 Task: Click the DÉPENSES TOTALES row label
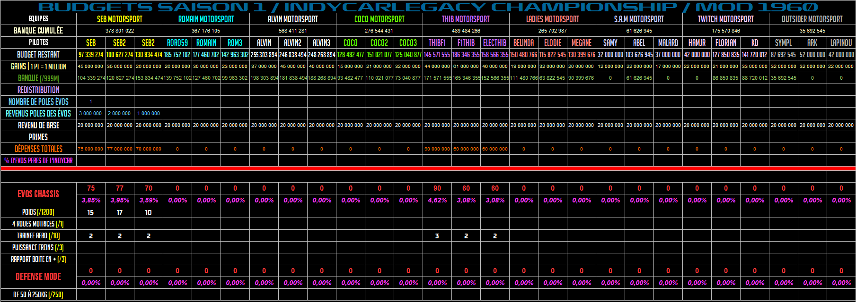click(x=38, y=149)
